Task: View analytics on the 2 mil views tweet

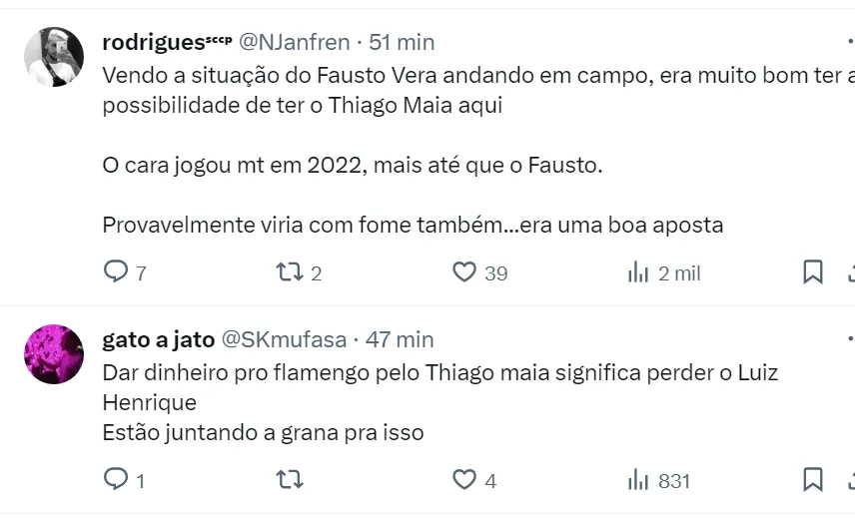Action: point(638,272)
